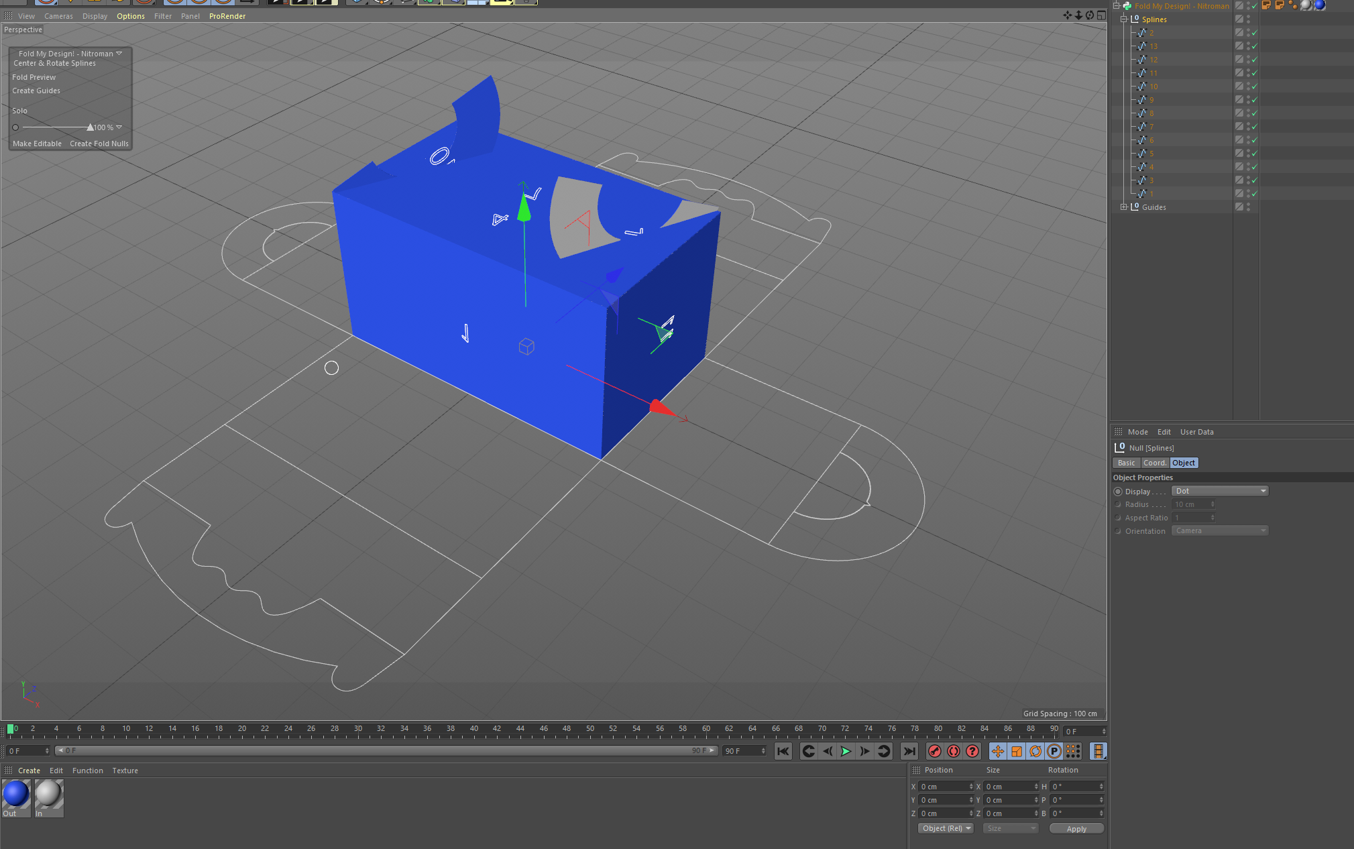Toggle Scale keyframe recording icon

pos(1017,751)
